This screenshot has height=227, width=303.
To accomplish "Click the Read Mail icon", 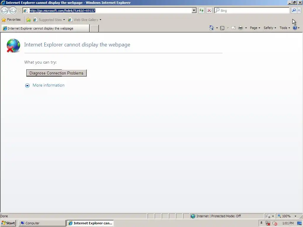I will tap(233, 28).
